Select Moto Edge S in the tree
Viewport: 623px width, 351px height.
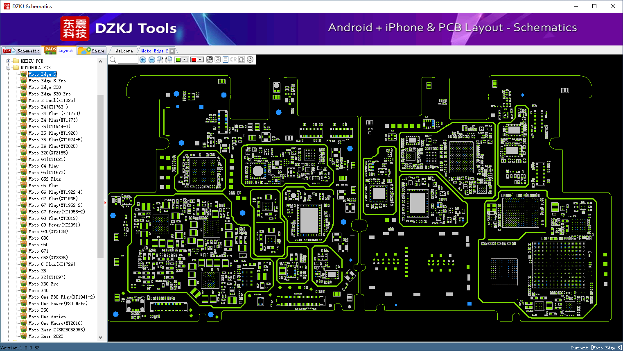pyautogui.click(x=42, y=74)
